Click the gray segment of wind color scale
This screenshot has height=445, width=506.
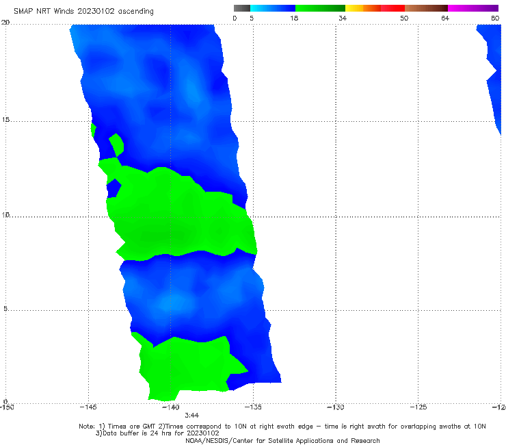coord(241,8)
